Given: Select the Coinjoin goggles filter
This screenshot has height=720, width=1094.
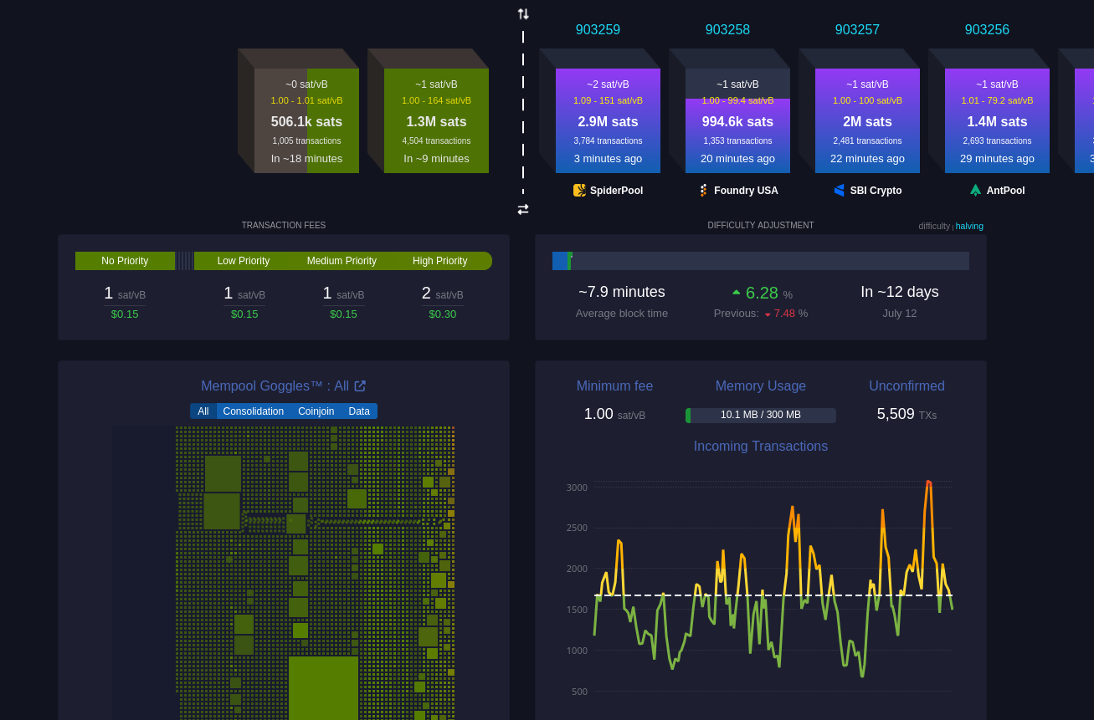Looking at the screenshot, I should tap(316, 411).
